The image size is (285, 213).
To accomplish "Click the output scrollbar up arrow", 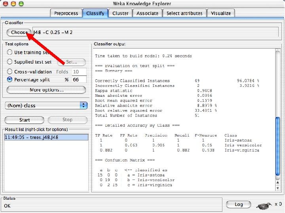I will pos(277,182).
